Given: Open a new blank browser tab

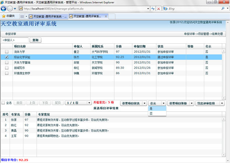Looking at the screenshot, I should tap(112, 17).
